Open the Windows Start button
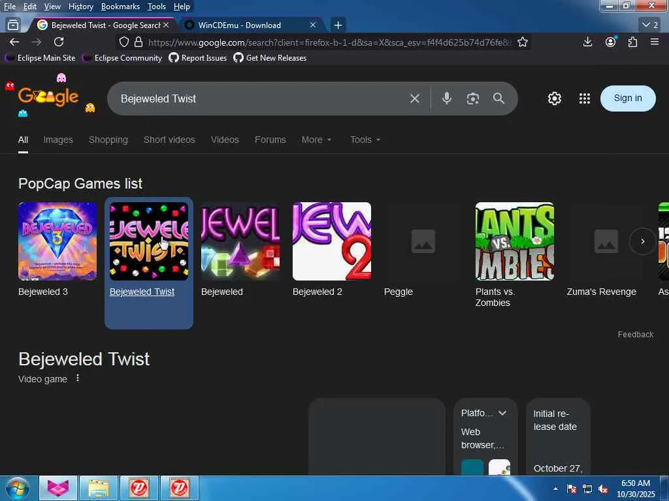 coord(17,488)
